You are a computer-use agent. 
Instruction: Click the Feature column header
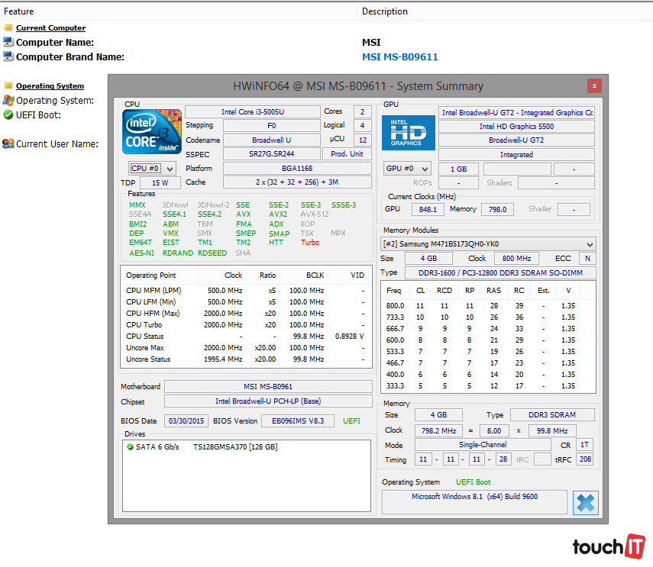[19, 11]
